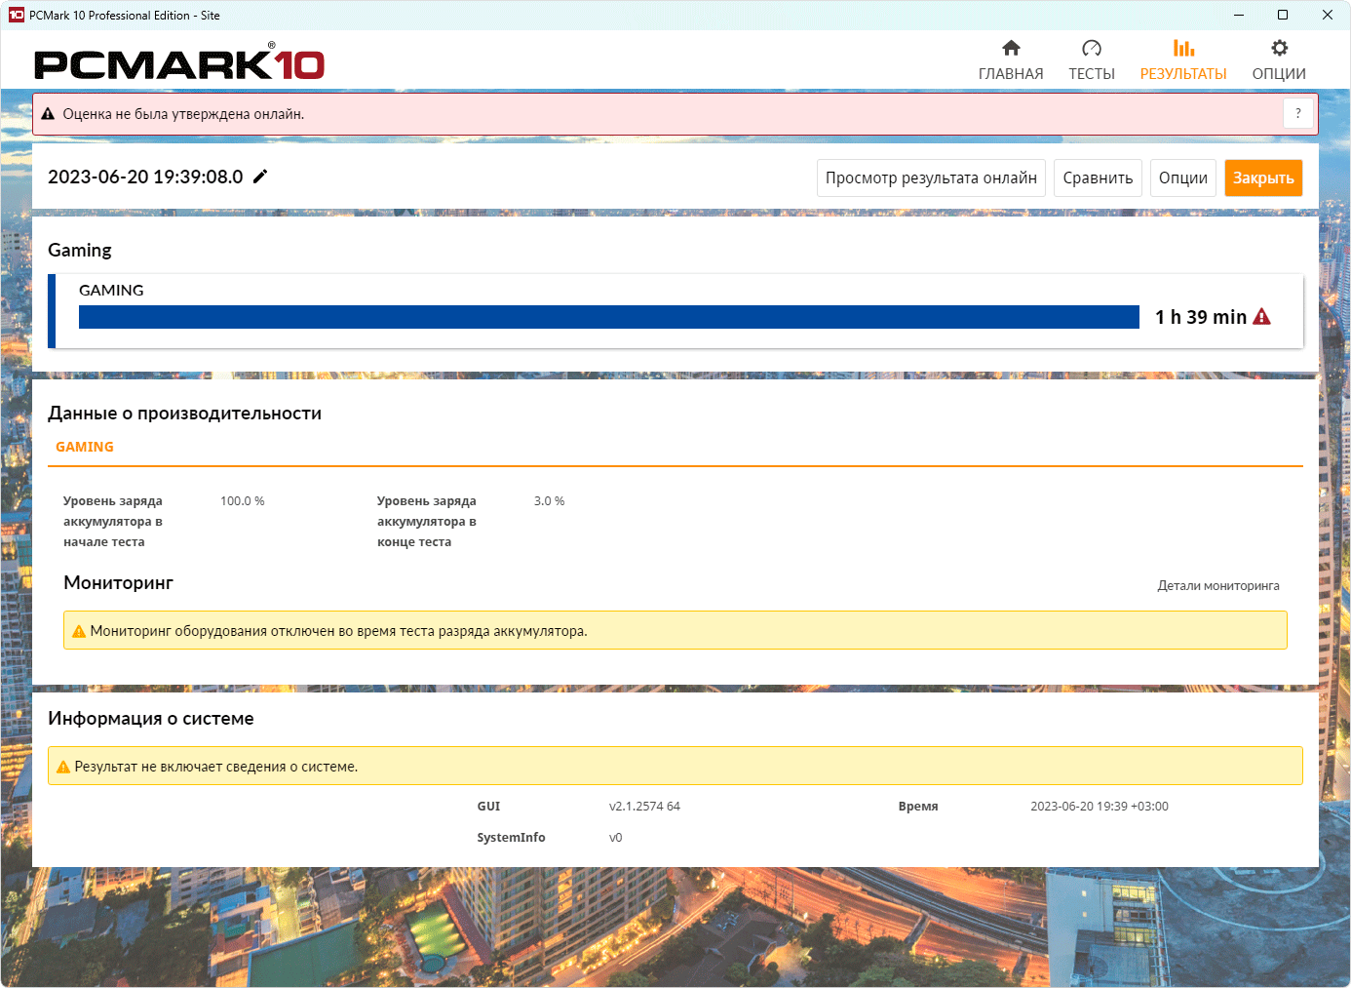Click the time value 2023-06-20 19:39 +03:00
Viewport: 1351px width, 988px height.
[1100, 807]
